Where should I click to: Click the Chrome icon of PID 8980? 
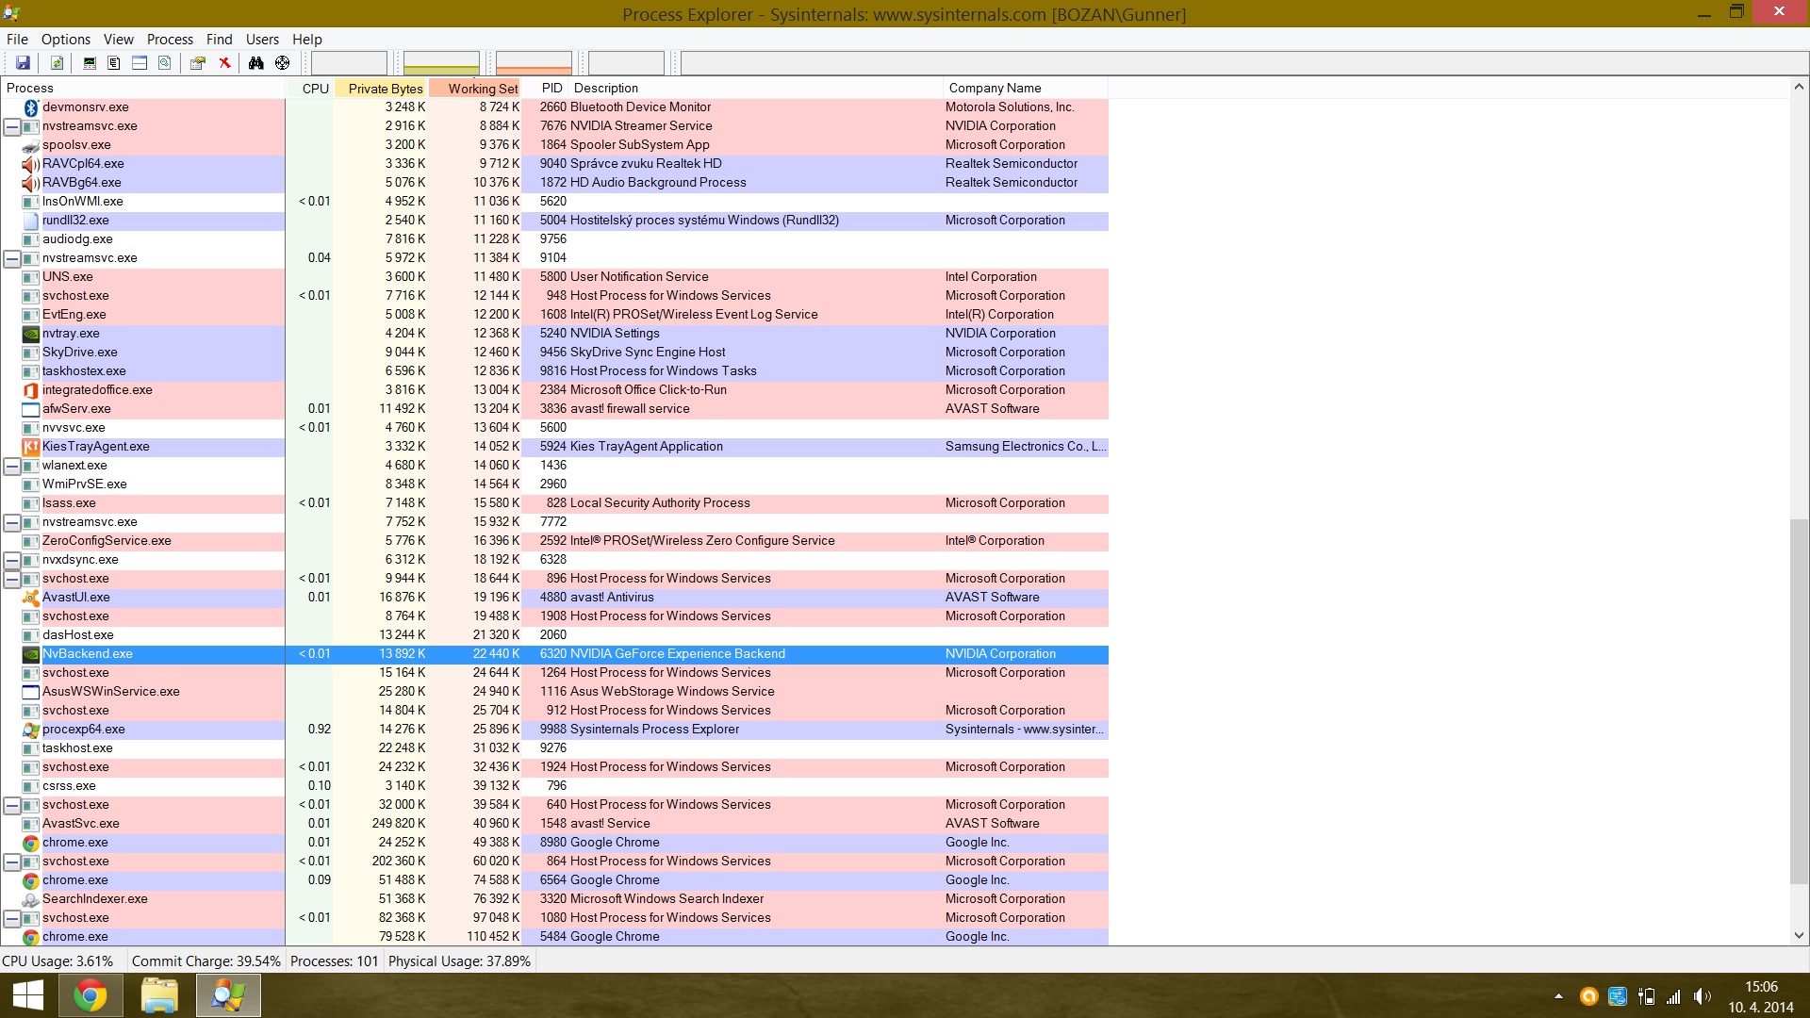(31, 843)
